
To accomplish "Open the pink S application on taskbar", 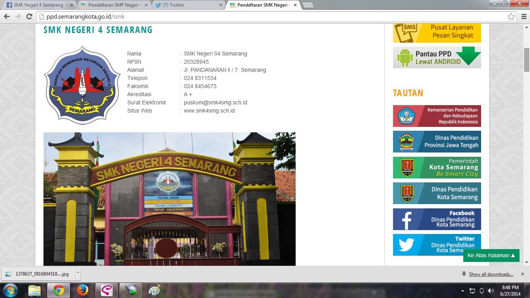I will pyautogui.click(x=106, y=290).
